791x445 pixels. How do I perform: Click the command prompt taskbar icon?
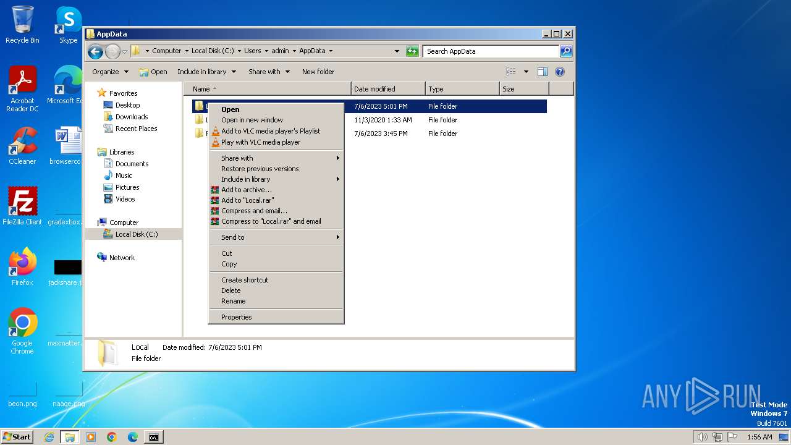pos(153,437)
